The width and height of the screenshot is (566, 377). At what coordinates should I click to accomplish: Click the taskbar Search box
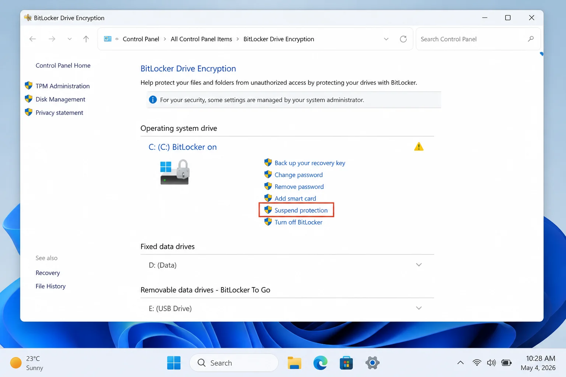point(234,363)
